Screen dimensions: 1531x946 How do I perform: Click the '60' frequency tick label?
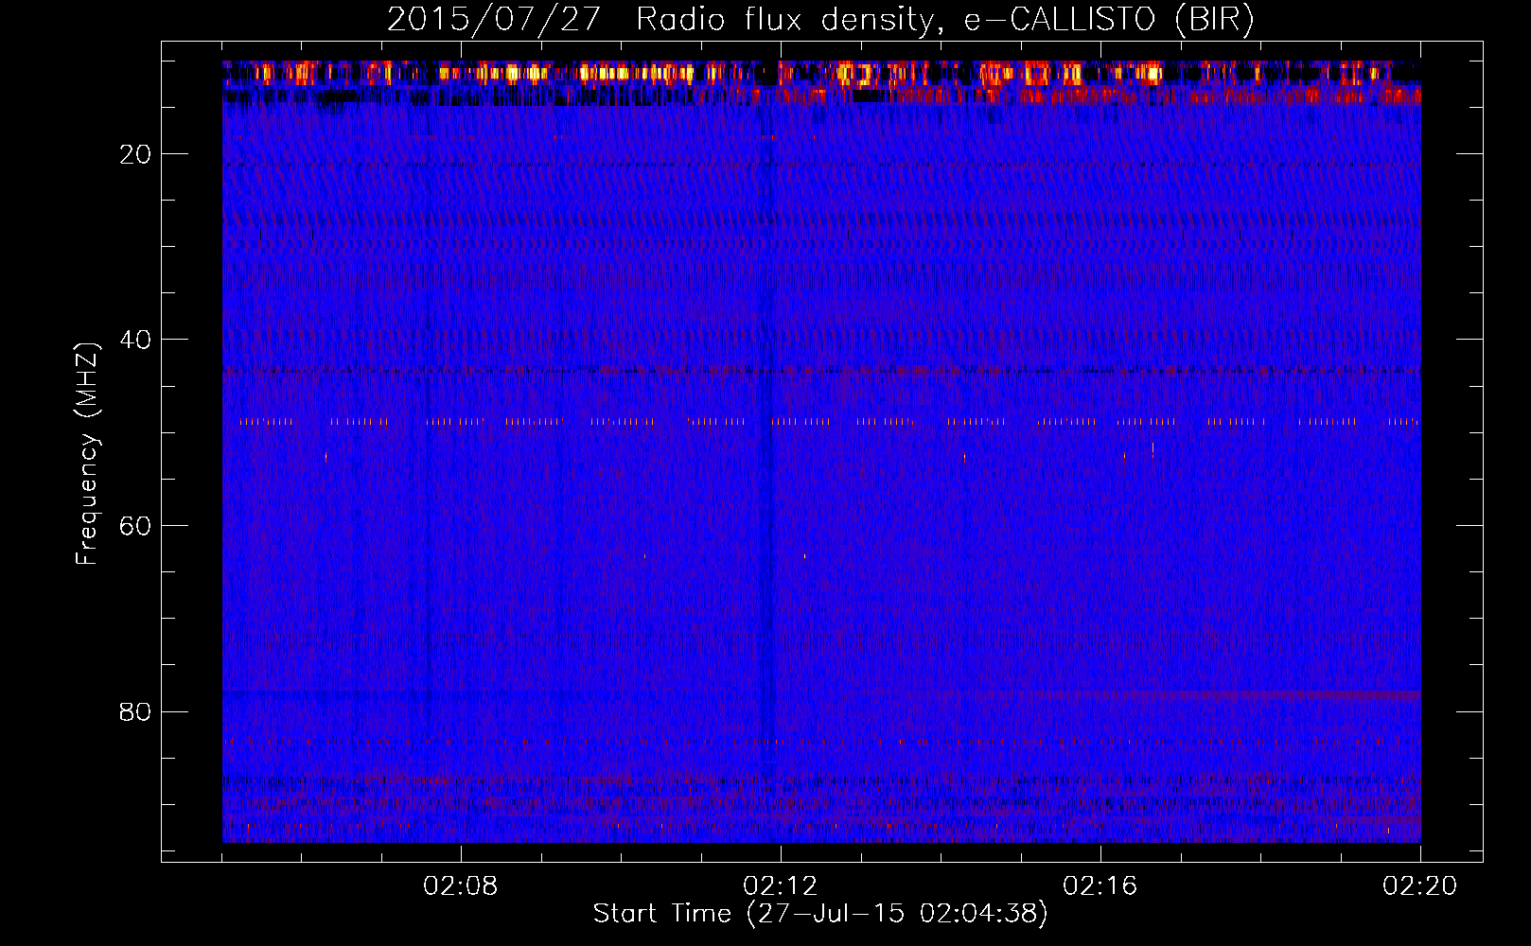pos(136,526)
